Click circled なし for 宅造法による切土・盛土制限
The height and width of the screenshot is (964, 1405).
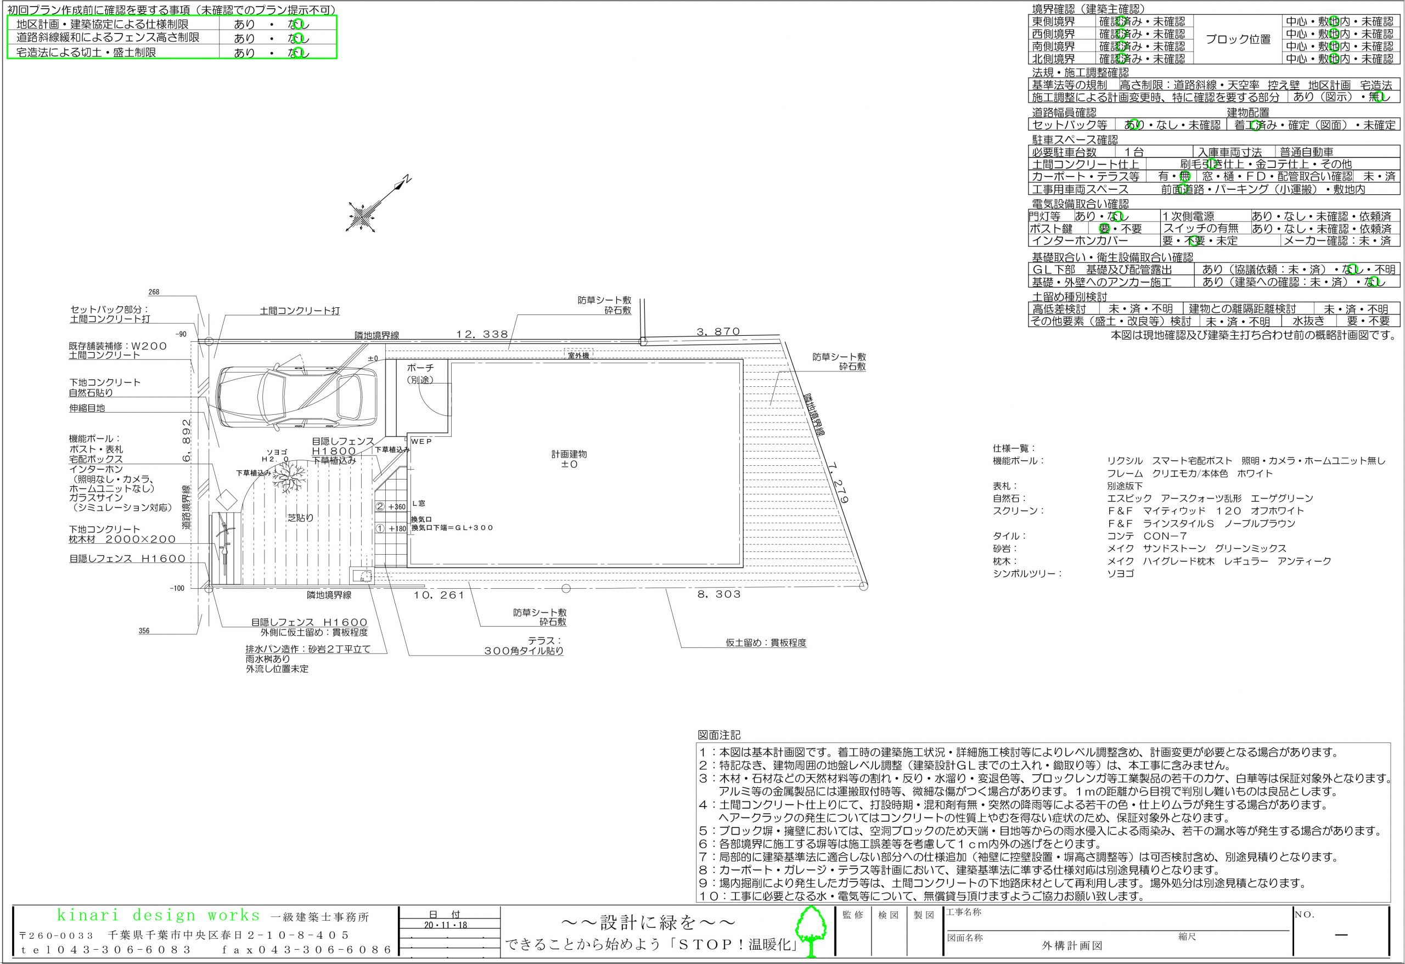[x=297, y=53]
